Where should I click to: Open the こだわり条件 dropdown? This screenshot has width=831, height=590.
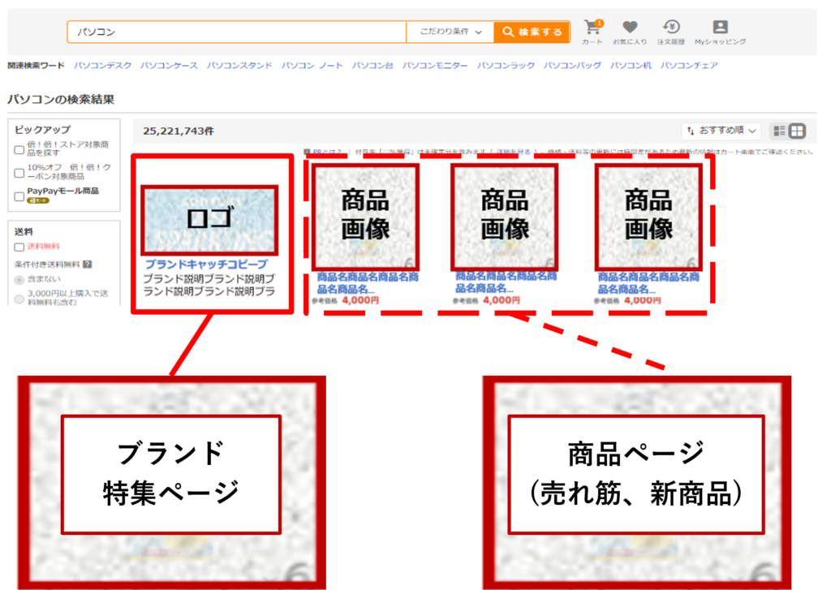[450, 31]
